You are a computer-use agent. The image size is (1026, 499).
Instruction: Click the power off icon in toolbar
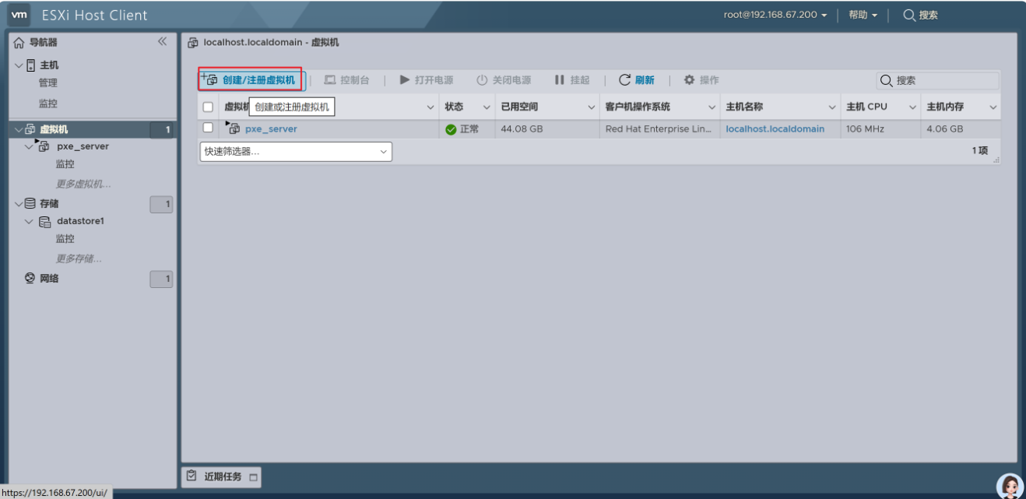[x=482, y=80]
